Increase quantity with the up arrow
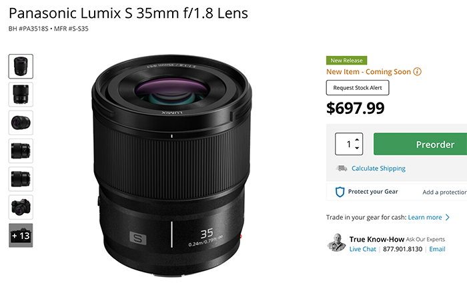467x283 pixels. coord(358,139)
